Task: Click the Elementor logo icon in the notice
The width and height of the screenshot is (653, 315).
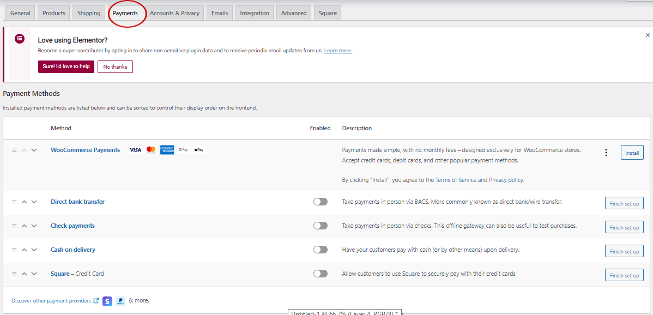Action: (x=20, y=39)
